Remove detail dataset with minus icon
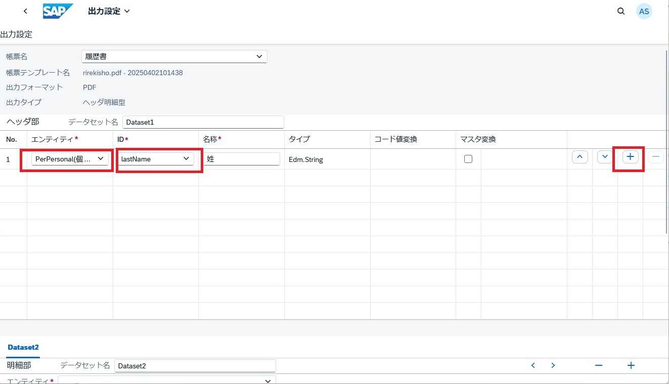The height and width of the screenshot is (384, 669). 599,365
